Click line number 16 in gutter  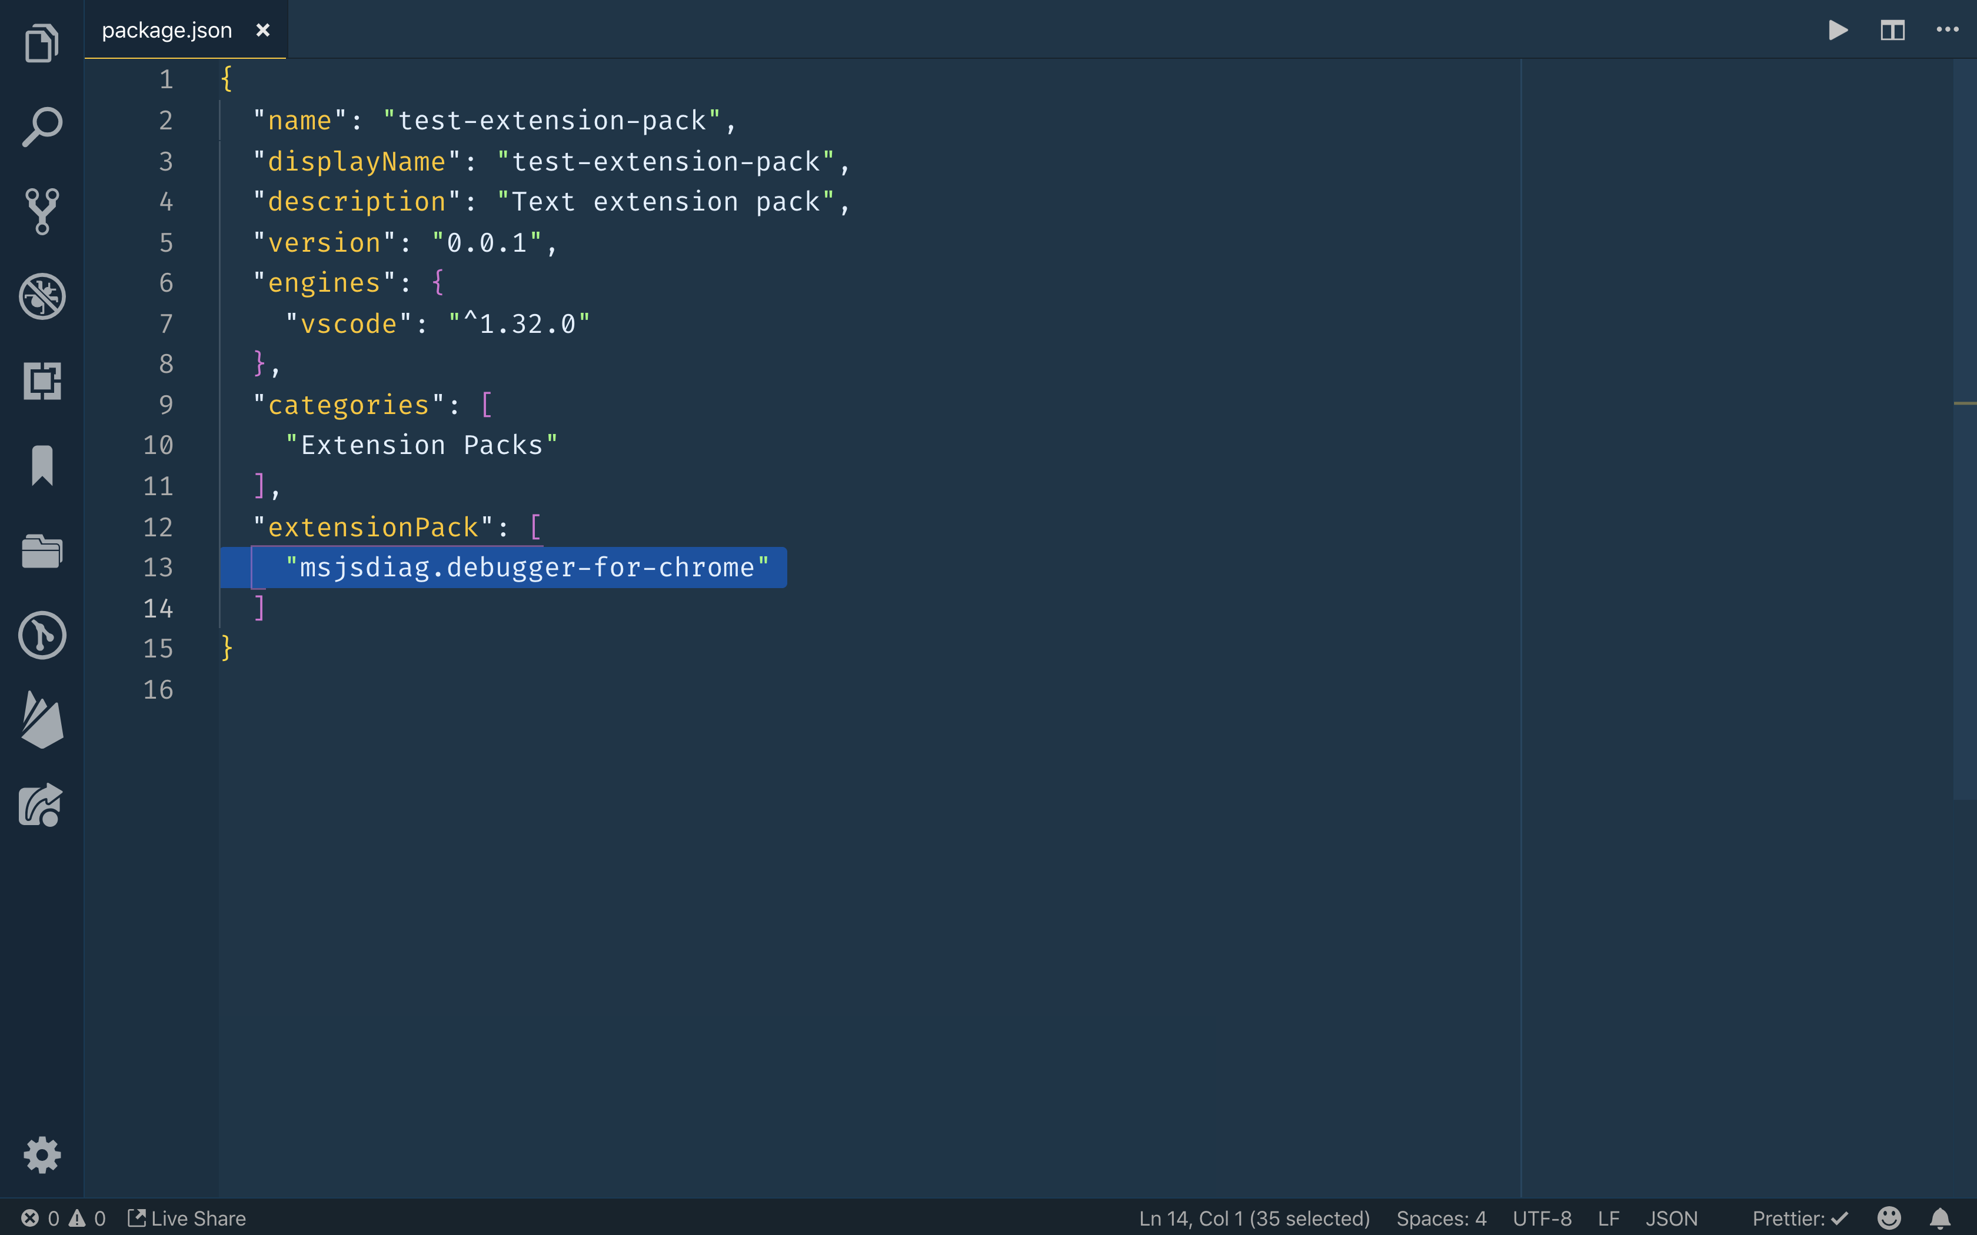point(158,690)
